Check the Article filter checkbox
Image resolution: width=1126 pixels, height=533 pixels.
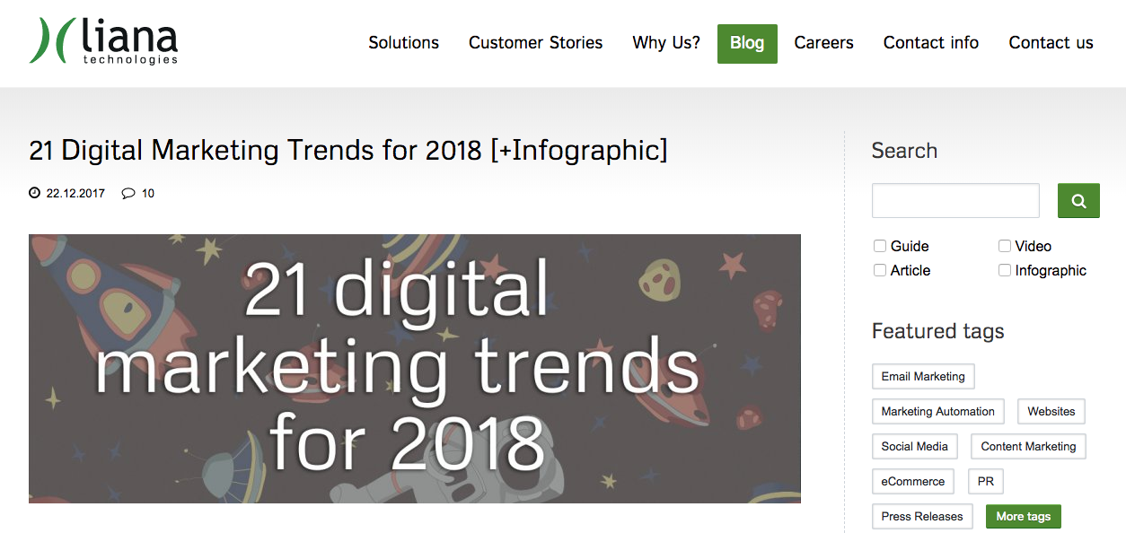[880, 270]
